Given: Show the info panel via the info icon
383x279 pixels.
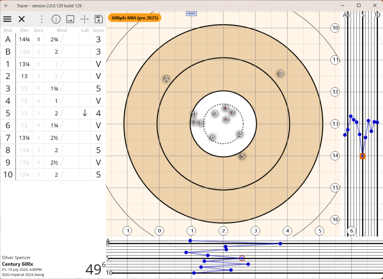Looking at the screenshot, I should pos(56,19).
